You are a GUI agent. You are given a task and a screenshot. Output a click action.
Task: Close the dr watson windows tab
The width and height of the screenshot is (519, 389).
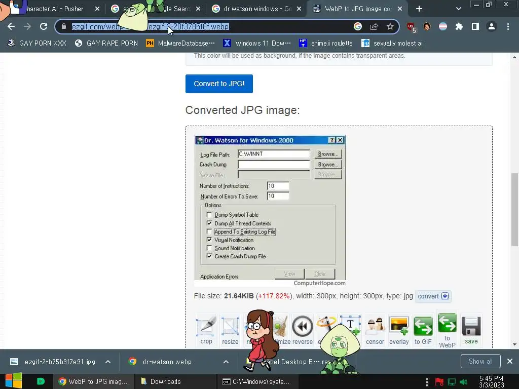(299, 9)
